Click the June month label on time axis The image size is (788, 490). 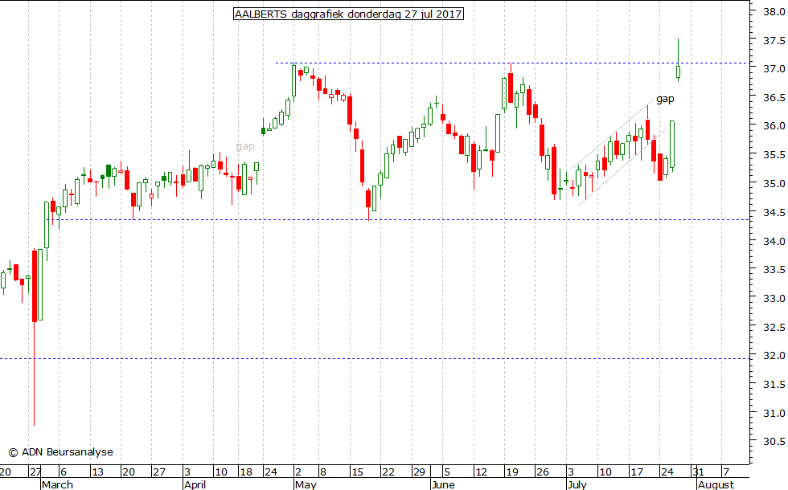pos(443,484)
